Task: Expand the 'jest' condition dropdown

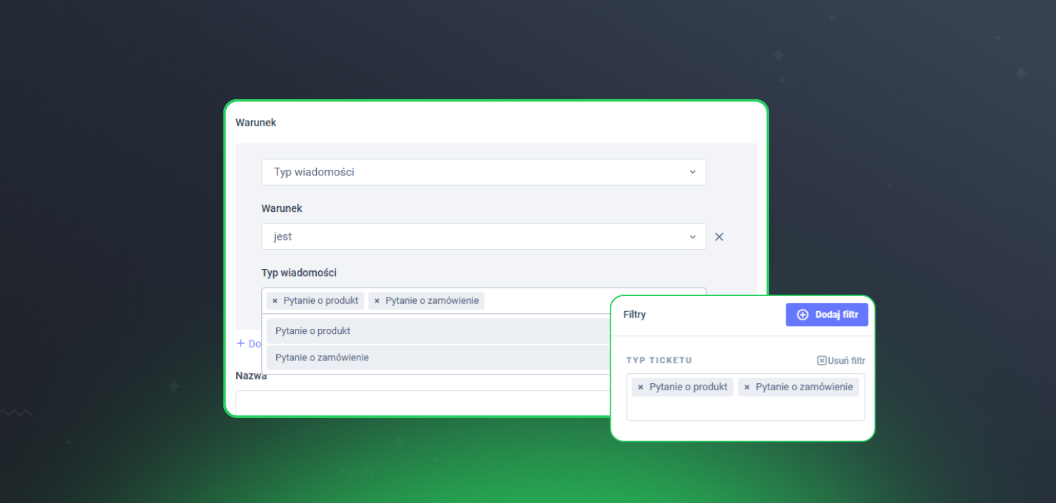Action: (483, 237)
